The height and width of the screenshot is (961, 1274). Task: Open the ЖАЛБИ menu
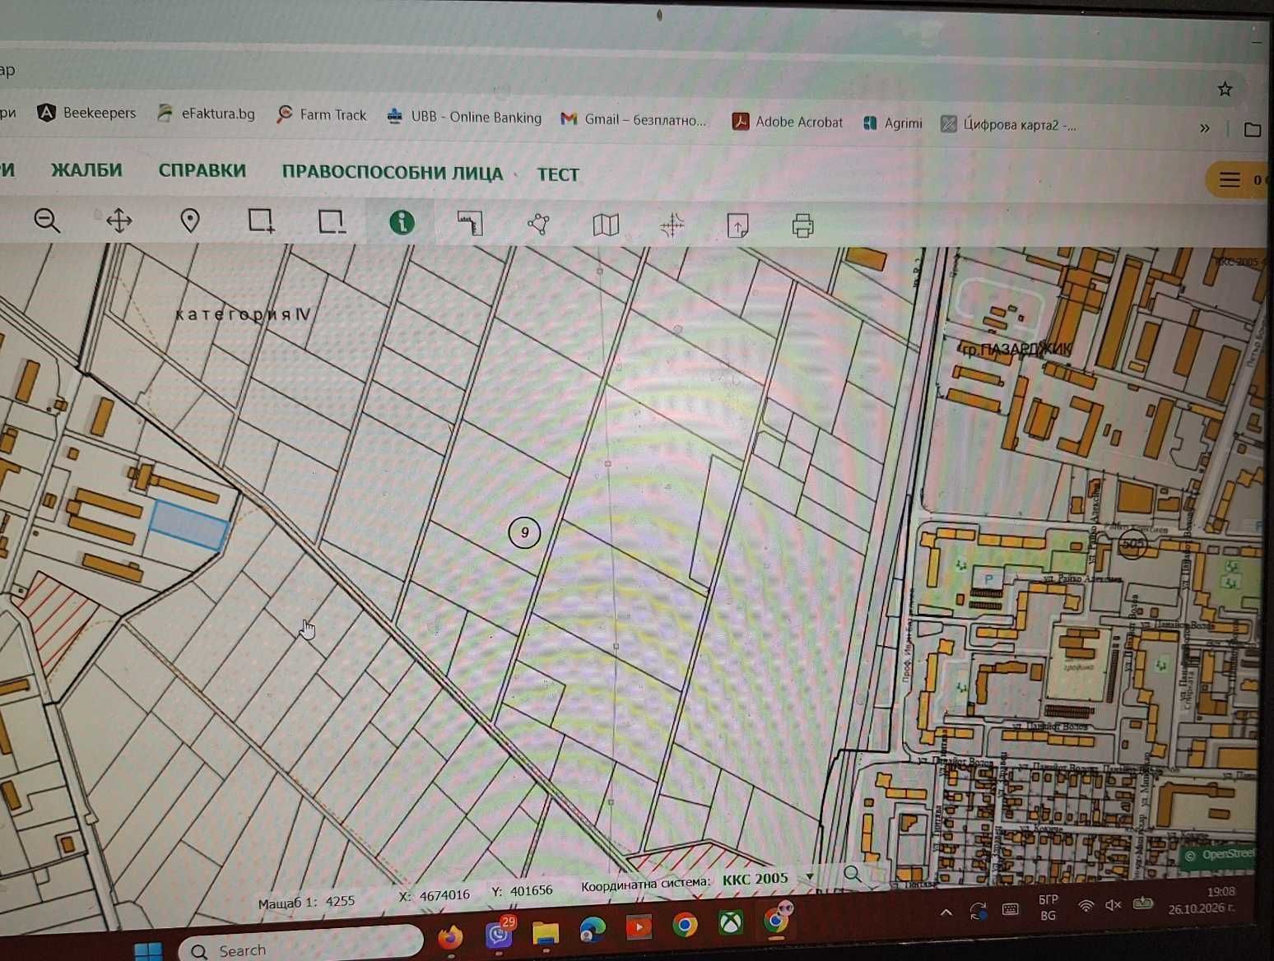tap(86, 170)
